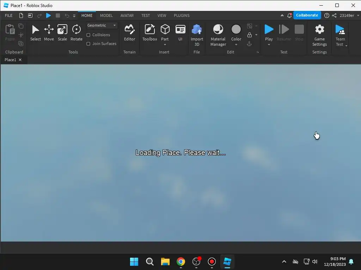The height and width of the screenshot is (270, 361).
Task: Collapse the ribbon with the up chevron
Action: pos(282,15)
